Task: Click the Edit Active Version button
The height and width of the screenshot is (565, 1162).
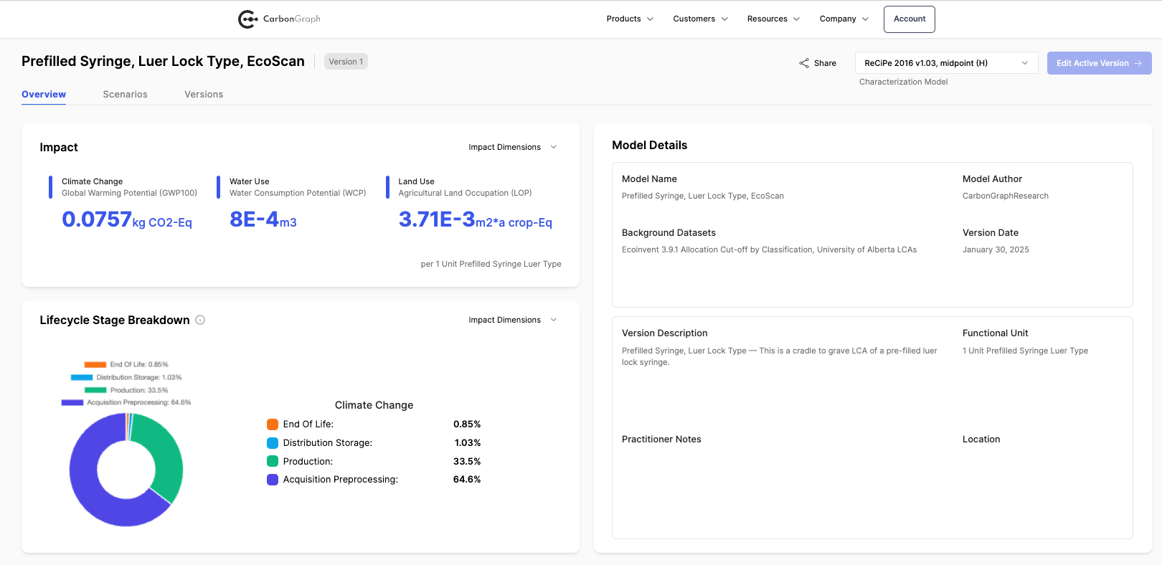Action: click(1099, 63)
